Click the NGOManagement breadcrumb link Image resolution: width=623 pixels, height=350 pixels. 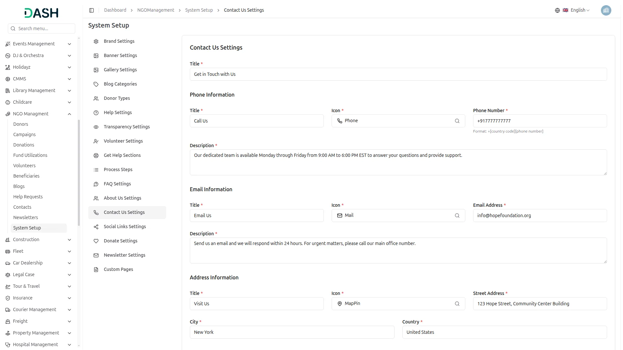(155, 10)
